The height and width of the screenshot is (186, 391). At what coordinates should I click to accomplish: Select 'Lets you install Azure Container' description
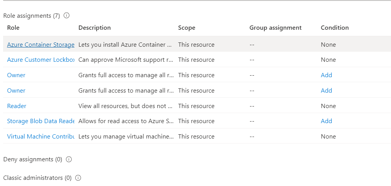[125, 45]
